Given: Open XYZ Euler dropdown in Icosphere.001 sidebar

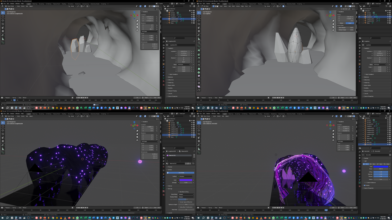Looking at the screenshot, I should (x=150, y=31).
